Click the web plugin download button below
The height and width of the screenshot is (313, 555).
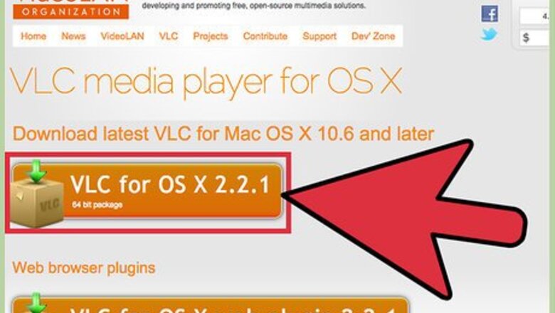(x=210, y=306)
